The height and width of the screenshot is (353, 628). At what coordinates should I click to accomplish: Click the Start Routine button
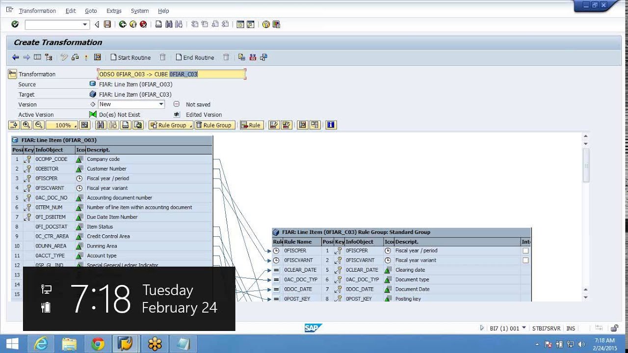tap(131, 57)
